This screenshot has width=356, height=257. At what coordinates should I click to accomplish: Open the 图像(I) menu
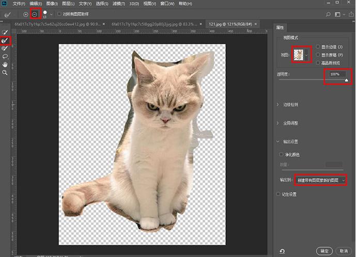tap(52, 4)
